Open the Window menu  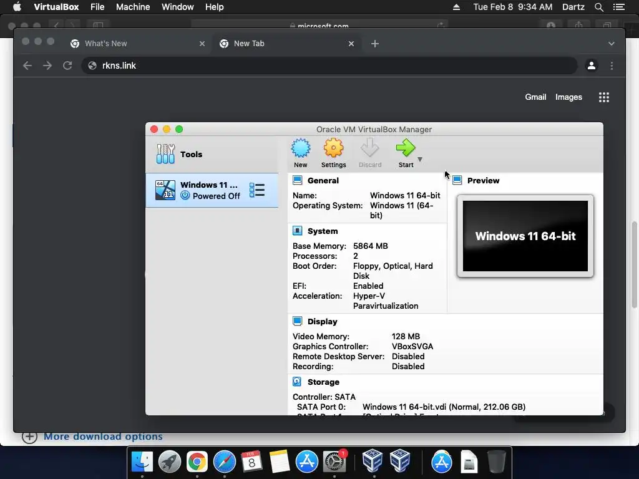click(x=178, y=7)
